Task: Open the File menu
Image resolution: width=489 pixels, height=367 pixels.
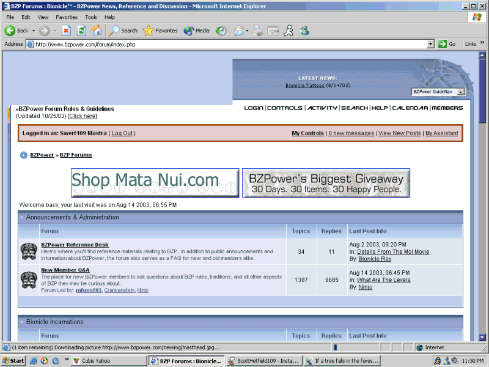Action: tap(10, 17)
